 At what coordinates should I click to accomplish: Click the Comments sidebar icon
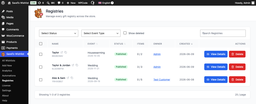(x=3, y=30)
